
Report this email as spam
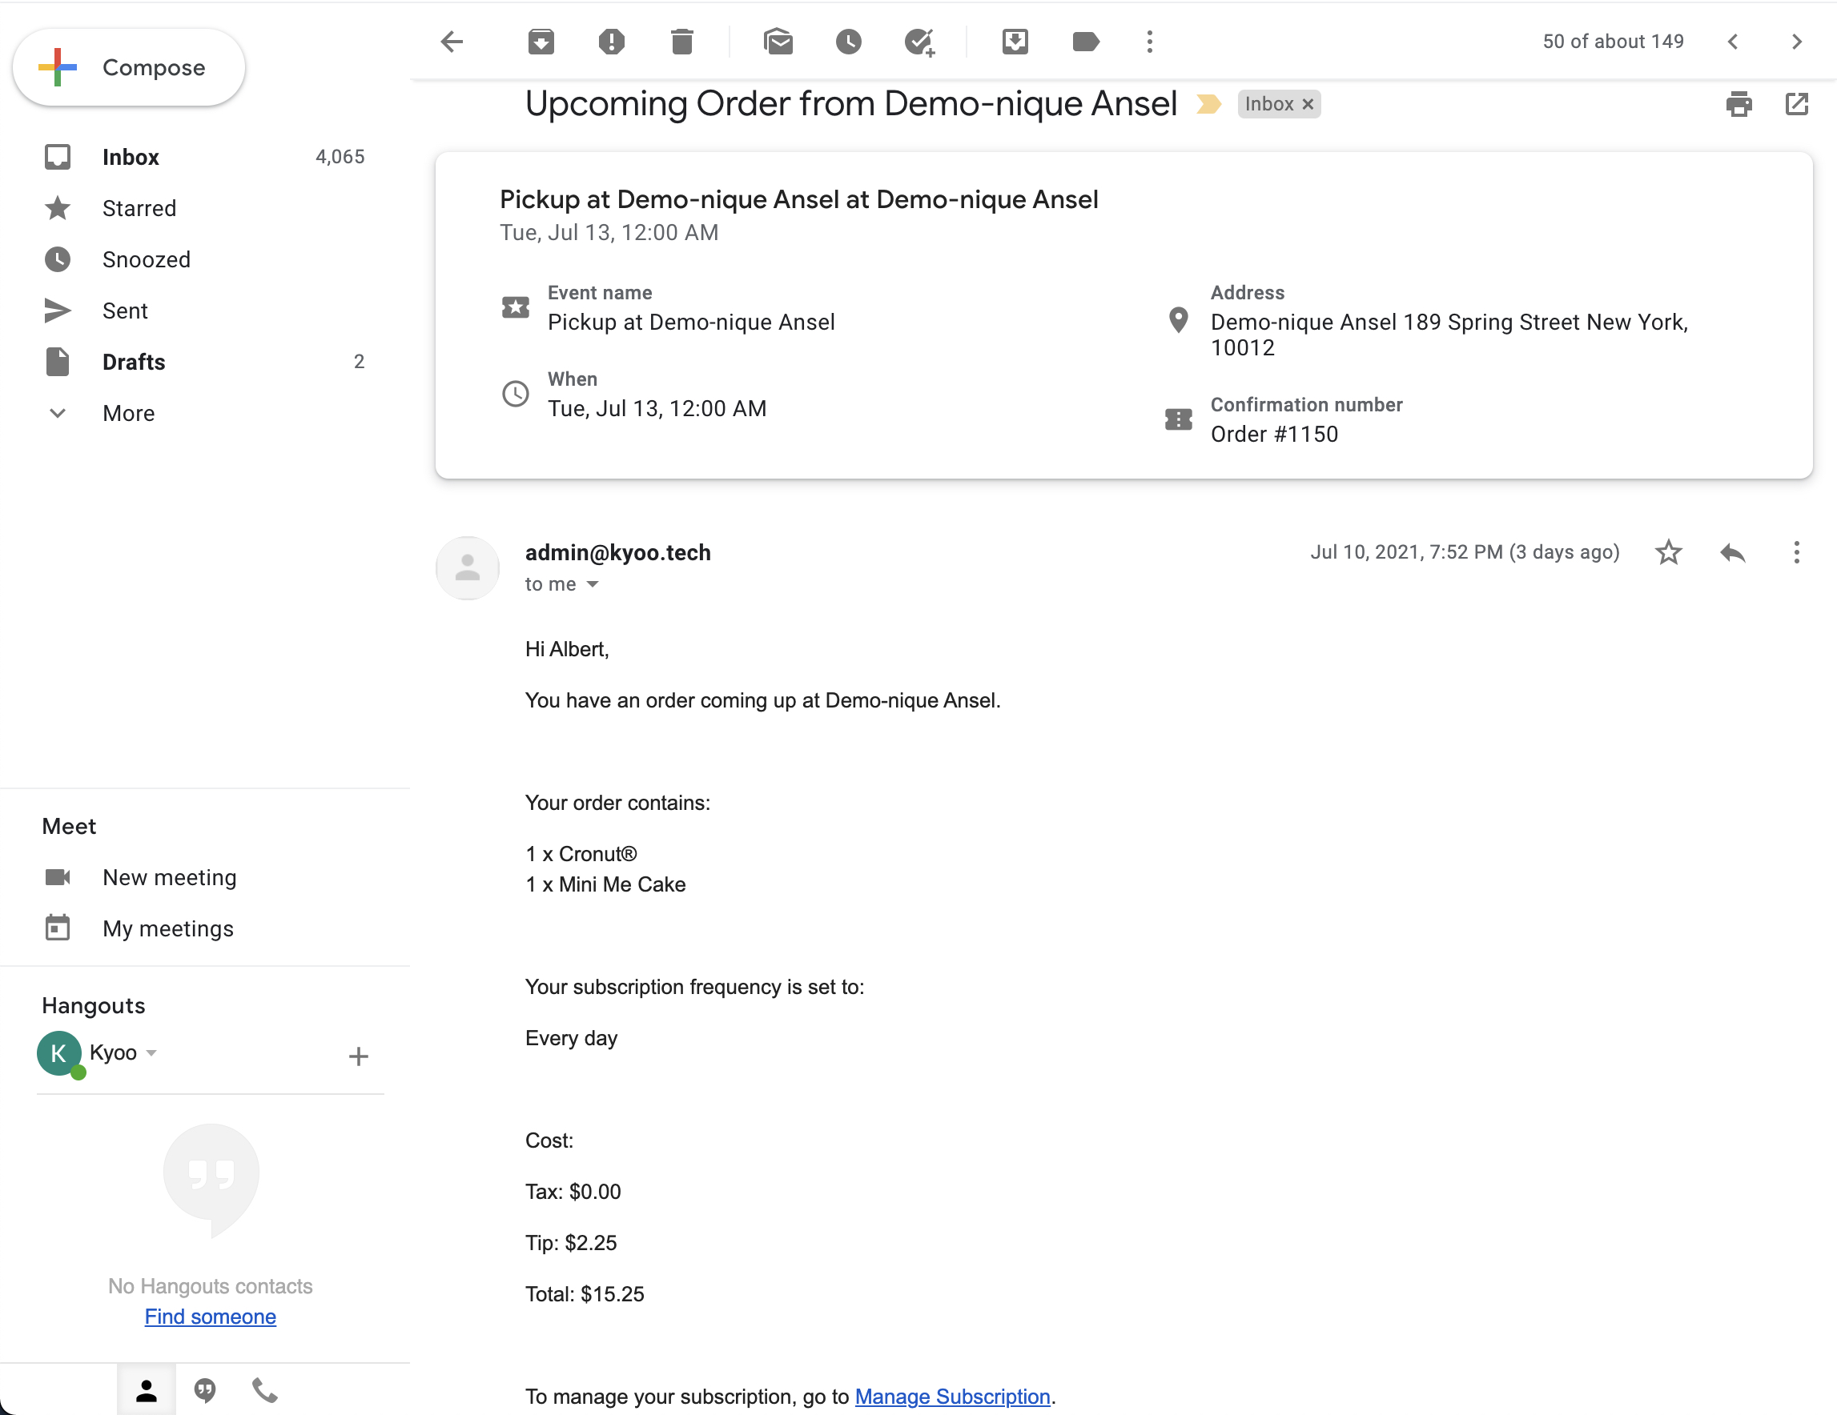(x=612, y=41)
